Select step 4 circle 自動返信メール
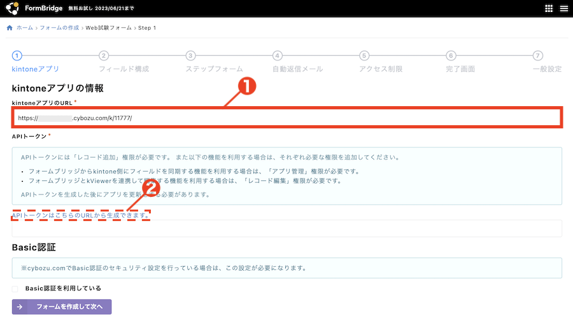Image resolution: width=573 pixels, height=324 pixels. point(278,56)
